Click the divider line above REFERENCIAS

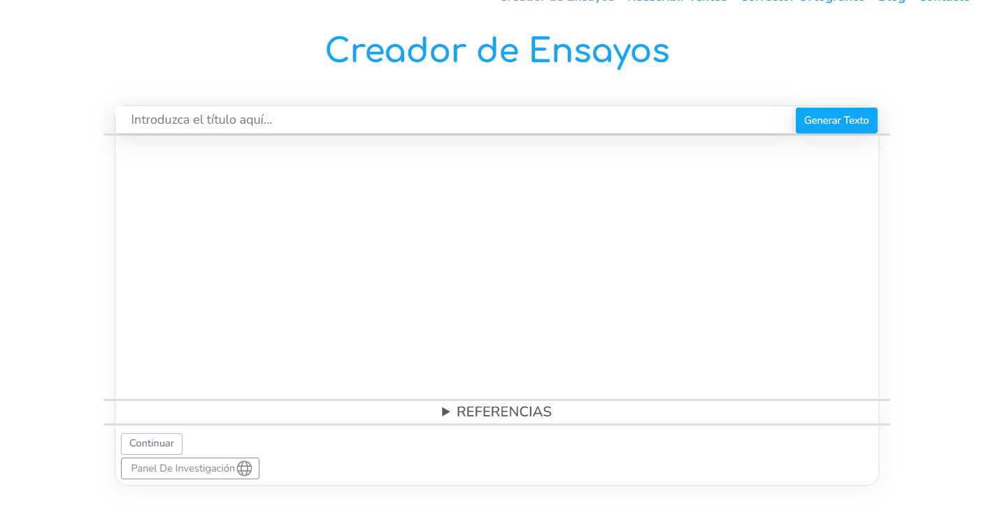tap(496, 400)
